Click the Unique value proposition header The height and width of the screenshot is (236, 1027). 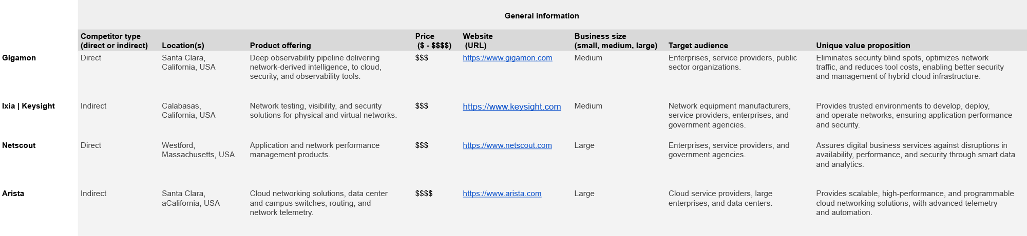(x=863, y=46)
